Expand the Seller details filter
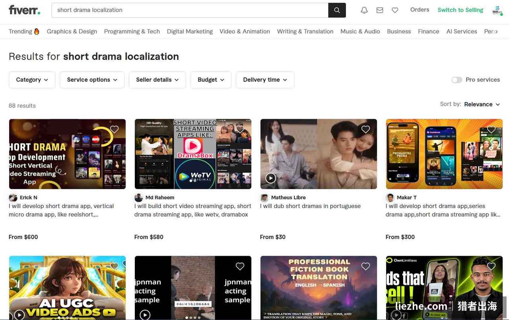The width and height of the screenshot is (509, 320). coord(157,80)
